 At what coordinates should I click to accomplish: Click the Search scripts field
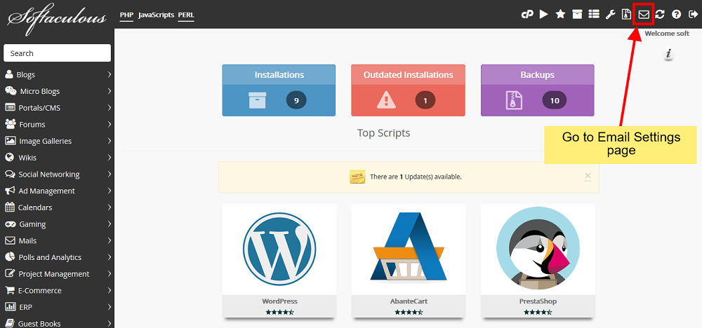click(x=58, y=53)
